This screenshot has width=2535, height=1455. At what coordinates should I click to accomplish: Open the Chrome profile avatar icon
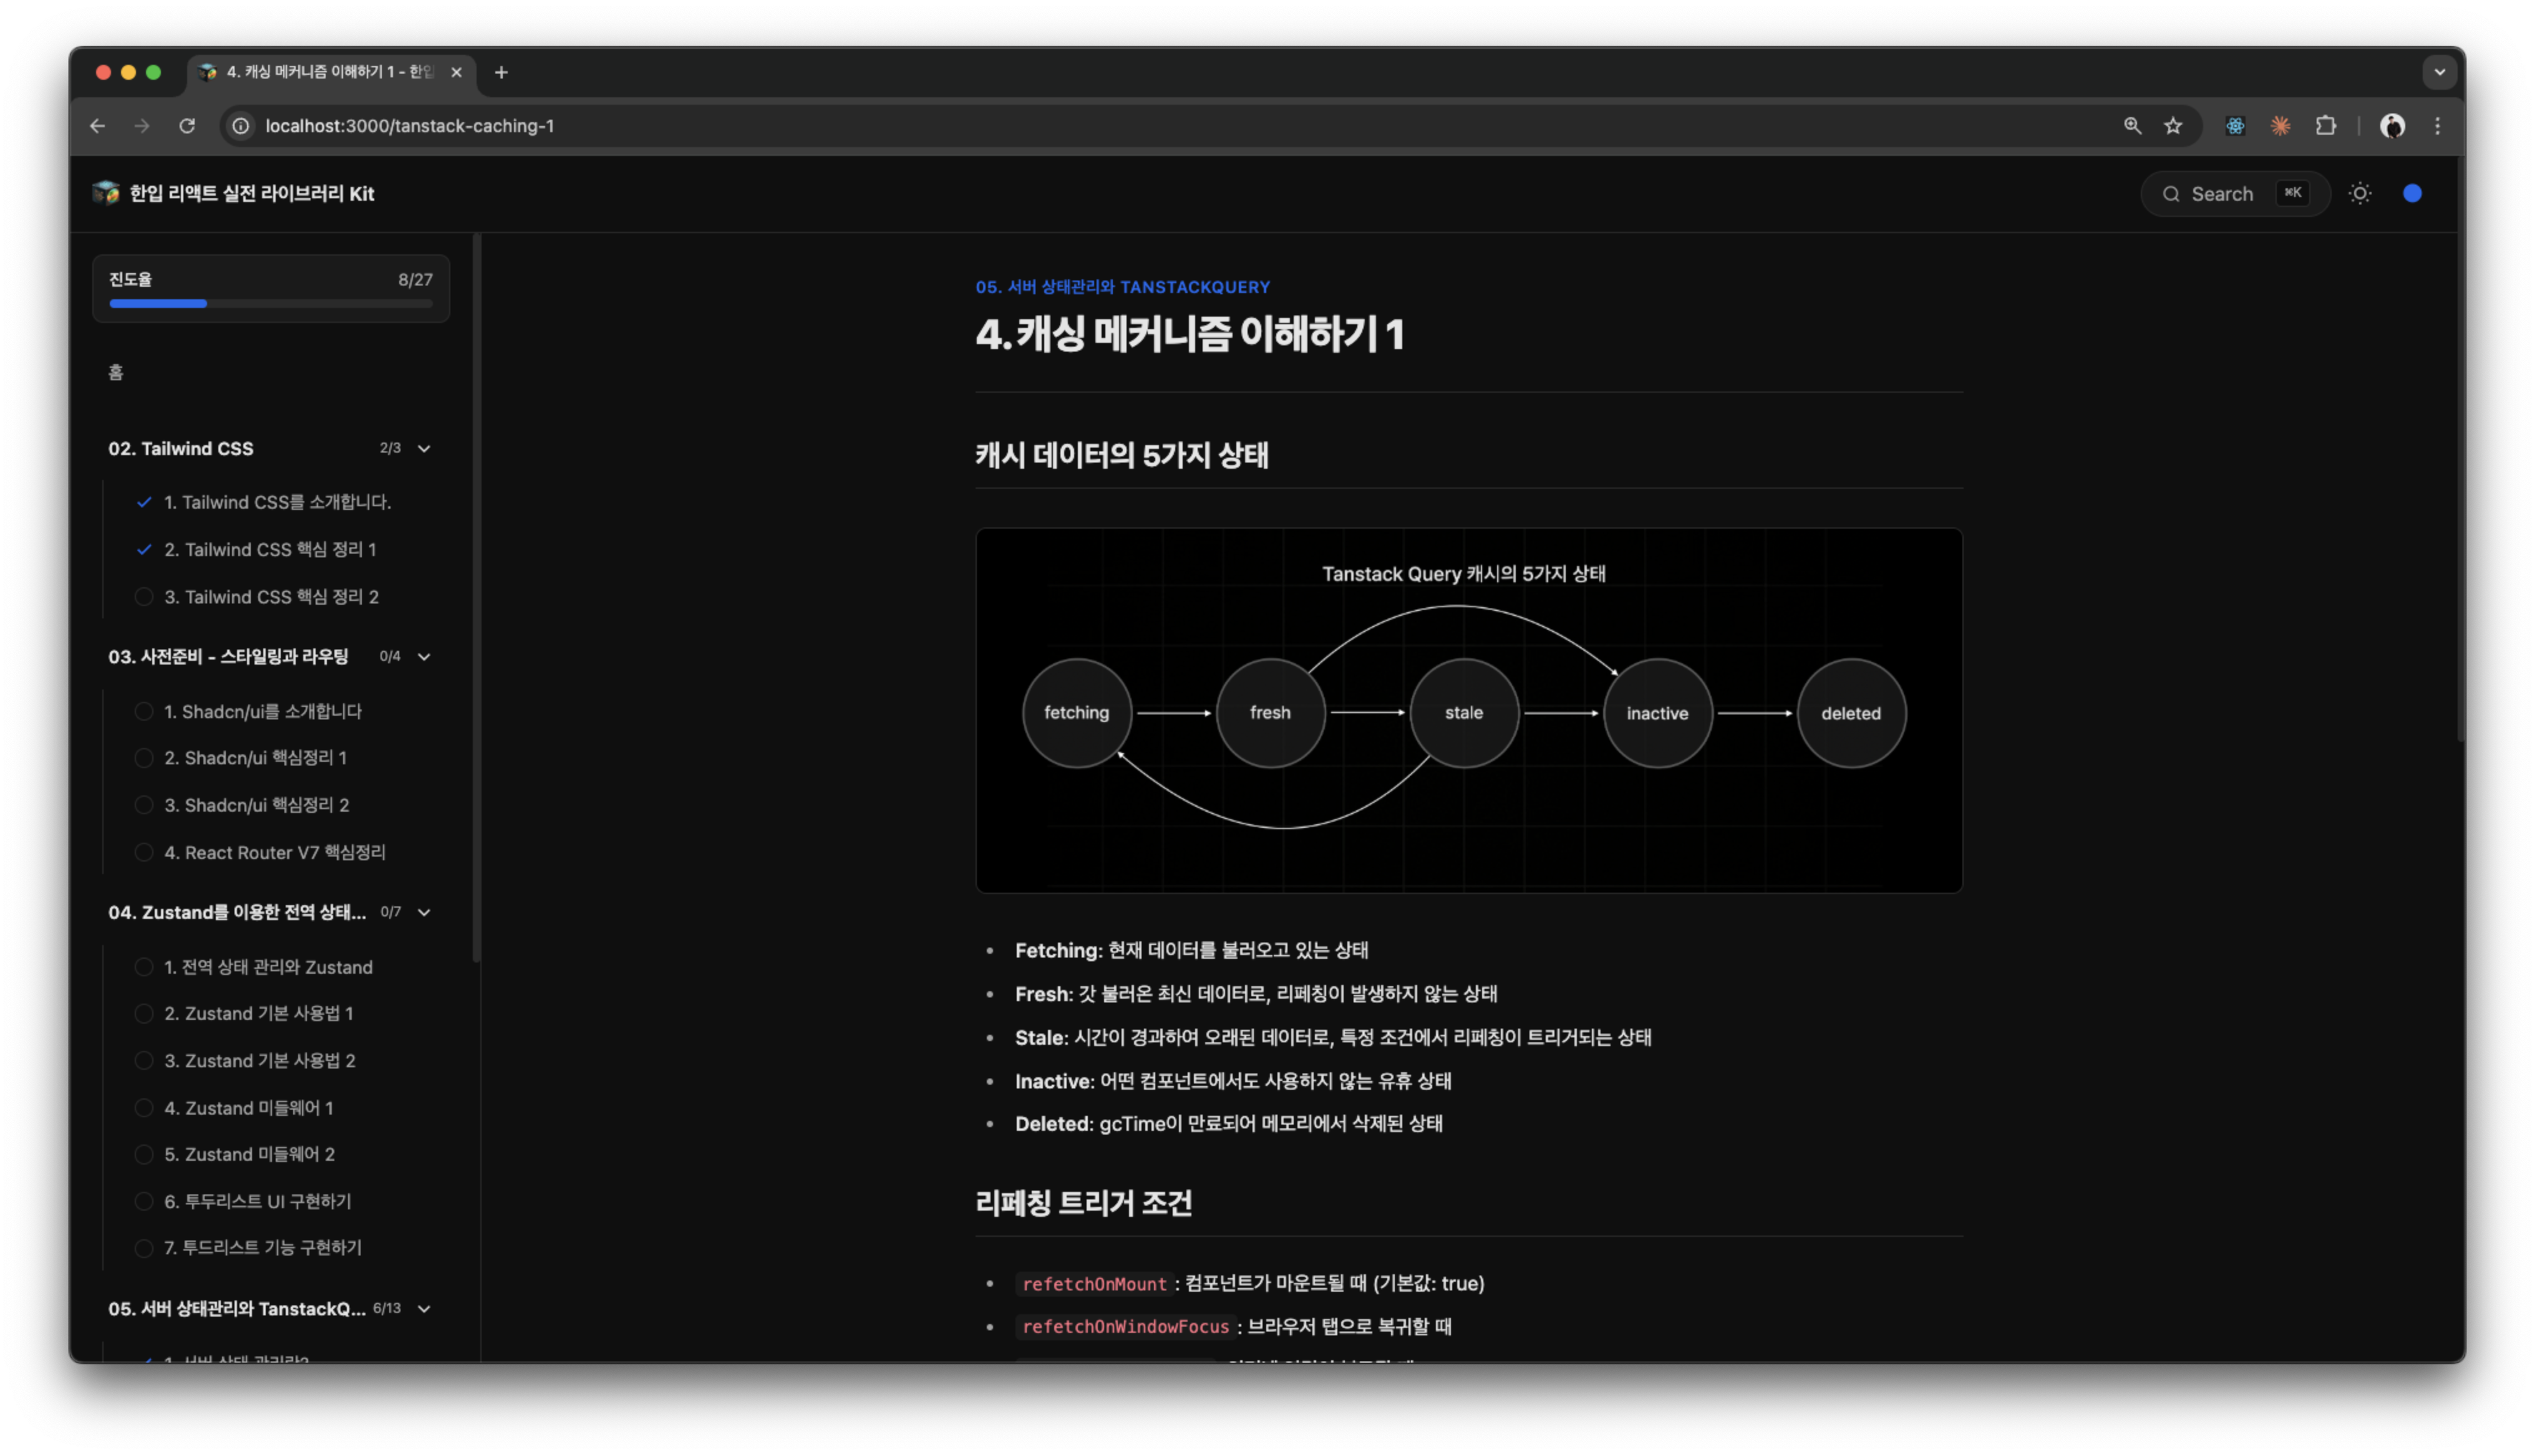[2393, 126]
